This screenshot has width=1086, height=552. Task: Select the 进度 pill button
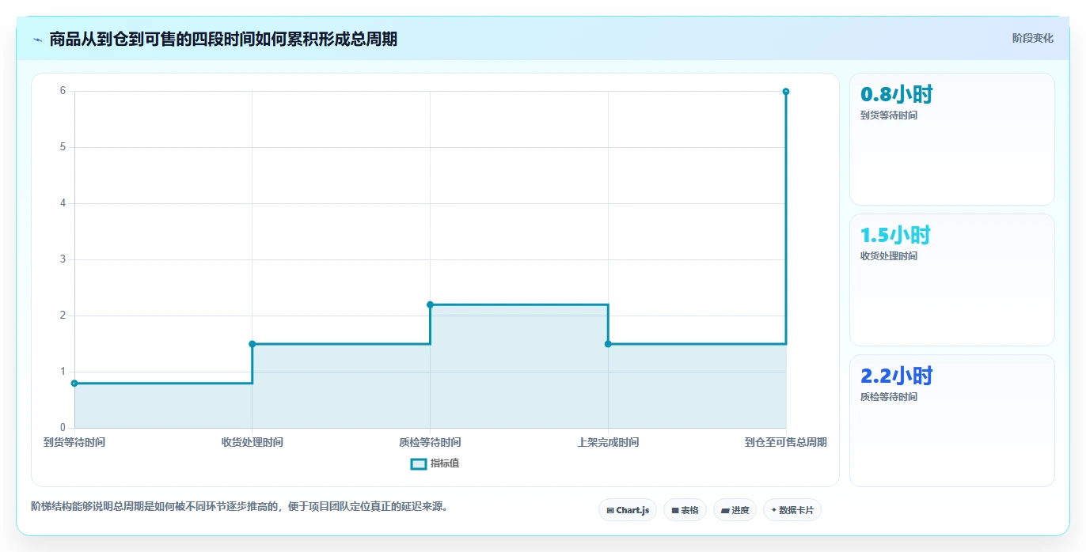pos(735,510)
